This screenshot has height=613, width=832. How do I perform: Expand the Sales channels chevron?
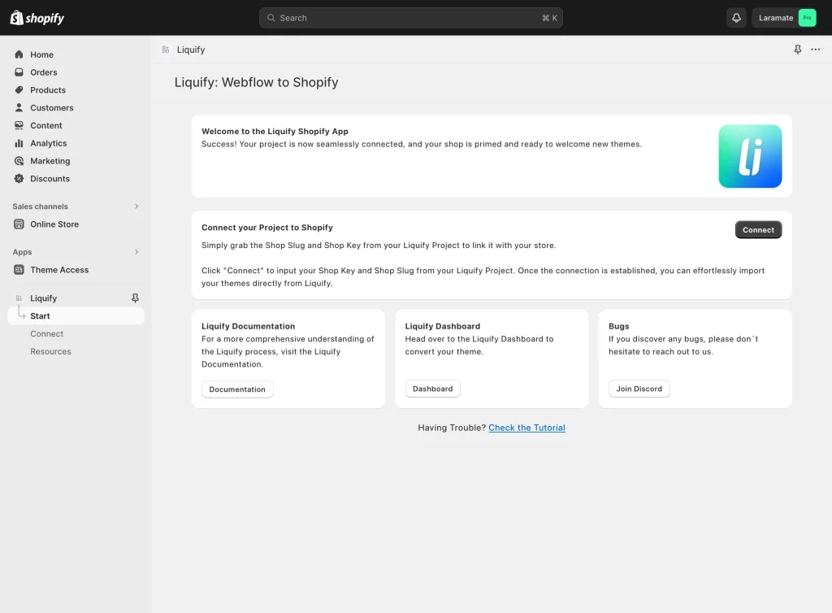(136, 207)
